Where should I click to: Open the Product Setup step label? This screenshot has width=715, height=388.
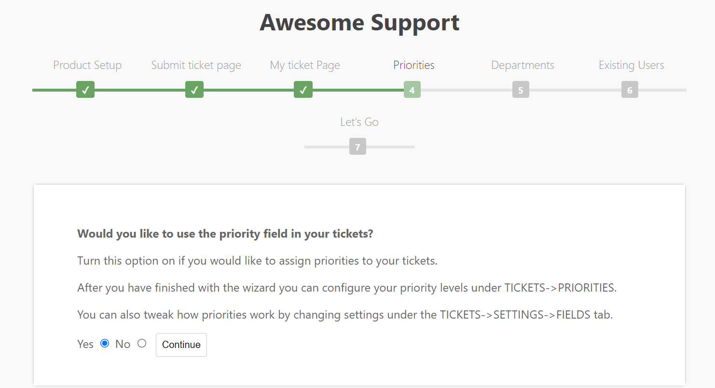point(87,65)
